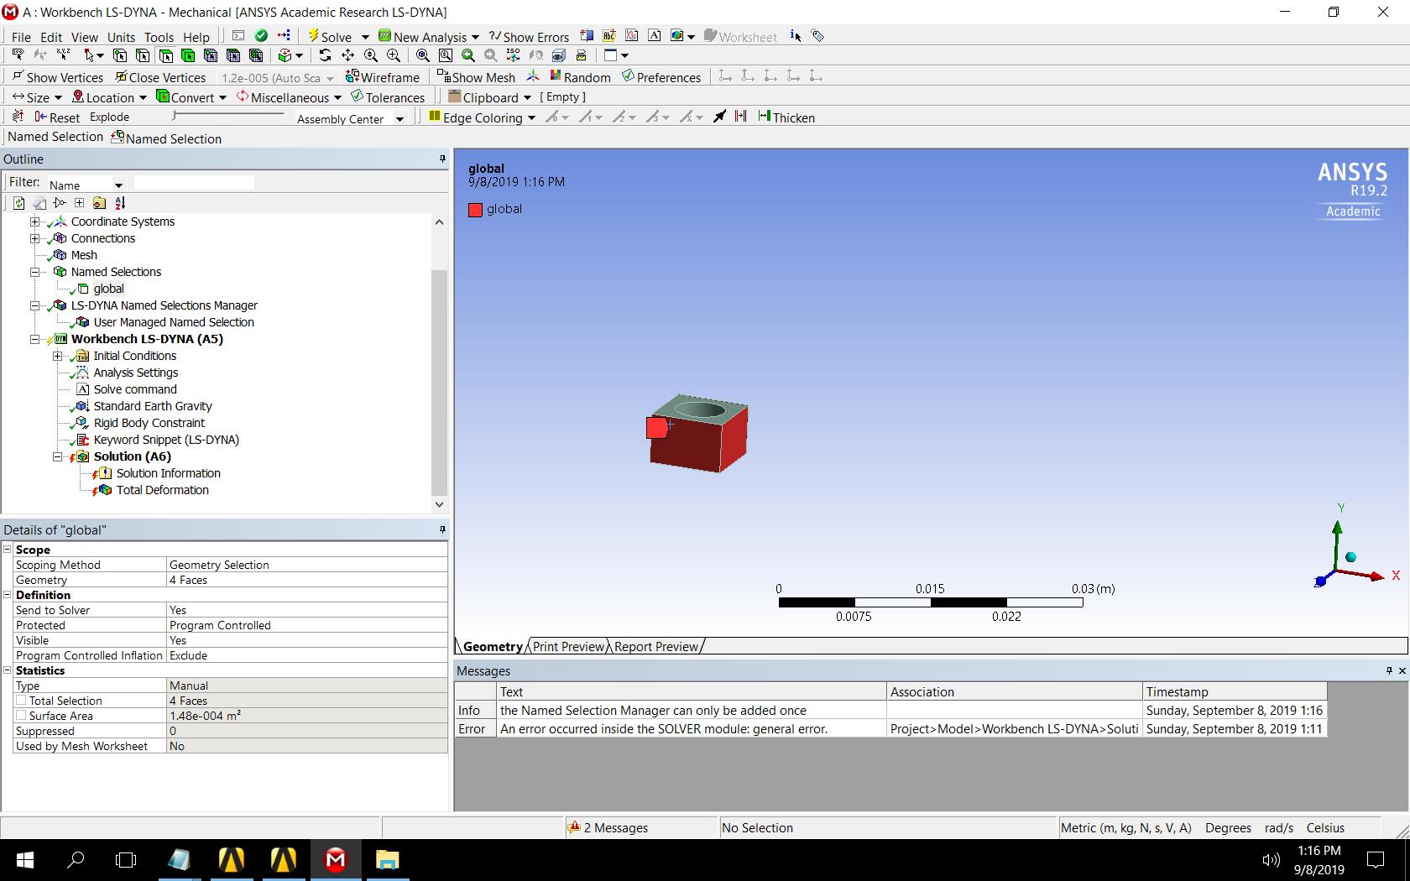The image size is (1410, 881).
Task: Open the Help menu
Action: coord(196,37)
